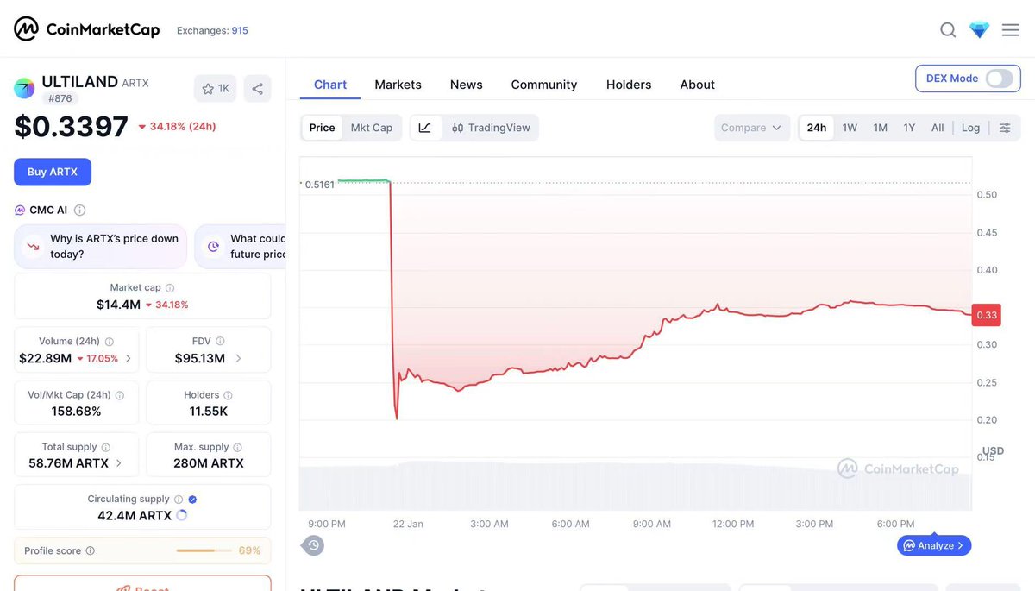Viewport: 1035px width, 591px height.
Task: Click the future price AI prompt card
Action: 241,247
